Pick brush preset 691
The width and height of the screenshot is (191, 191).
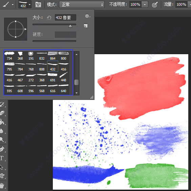52,78
